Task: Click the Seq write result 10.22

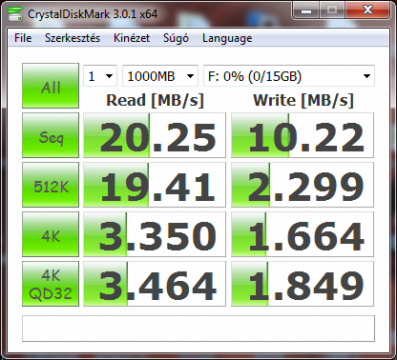Action: [x=303, y=135]
